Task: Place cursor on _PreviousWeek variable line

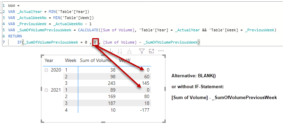Action: [50, 24]
